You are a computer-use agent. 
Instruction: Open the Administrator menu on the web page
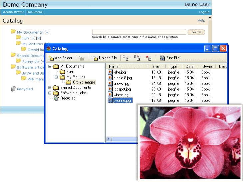click(x=13, y=12)
